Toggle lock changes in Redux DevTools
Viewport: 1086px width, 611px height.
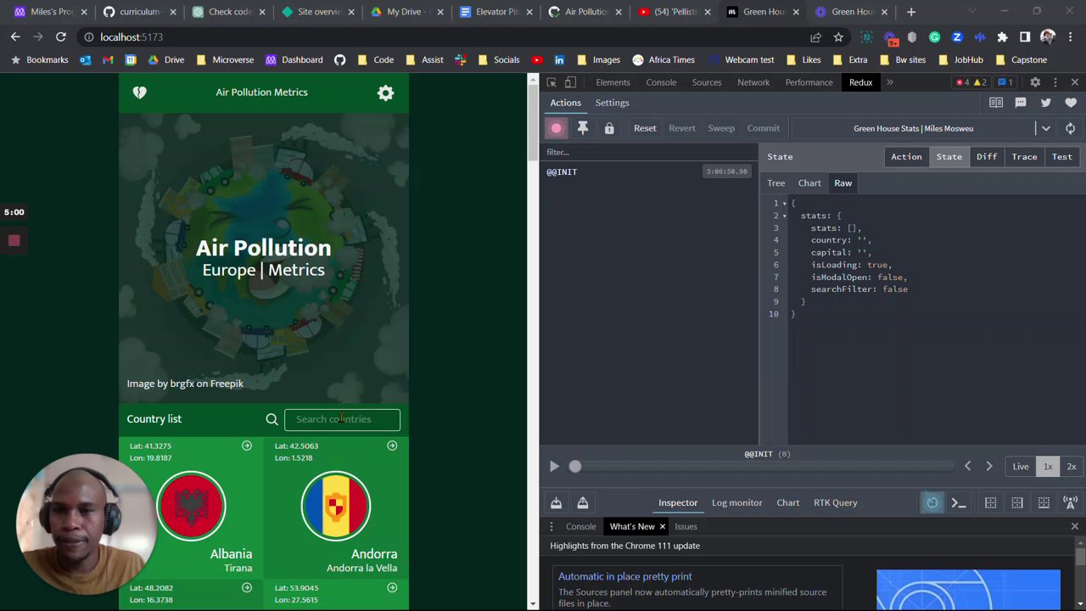tap(609, 128)
